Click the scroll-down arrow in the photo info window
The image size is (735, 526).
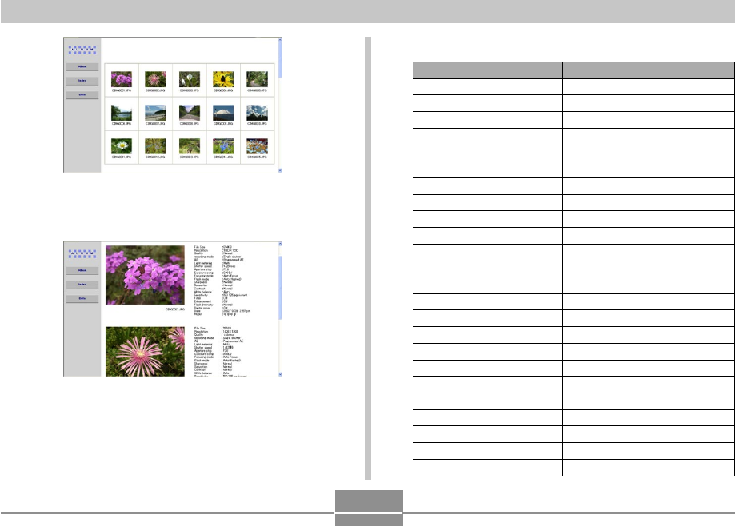click(x=280, y=374)
